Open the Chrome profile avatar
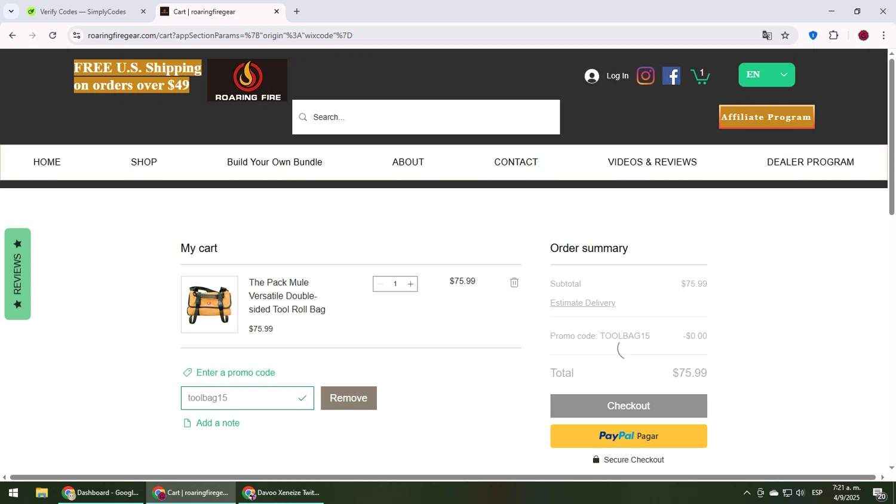This screenshot has height=504, width=896. (x=863, y=35)
